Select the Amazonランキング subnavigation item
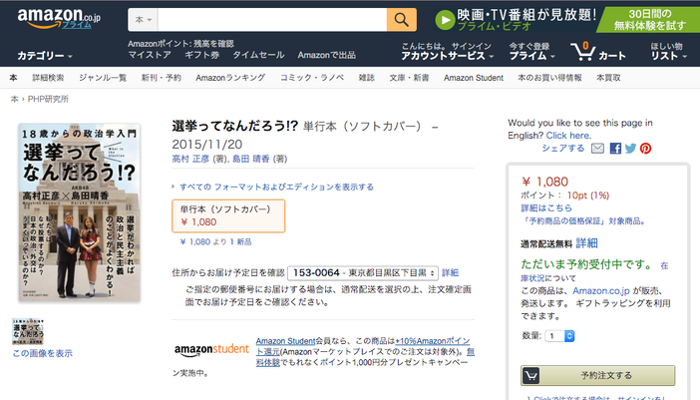The width and height of the screenshot is (700, 400). coord(230,78)
